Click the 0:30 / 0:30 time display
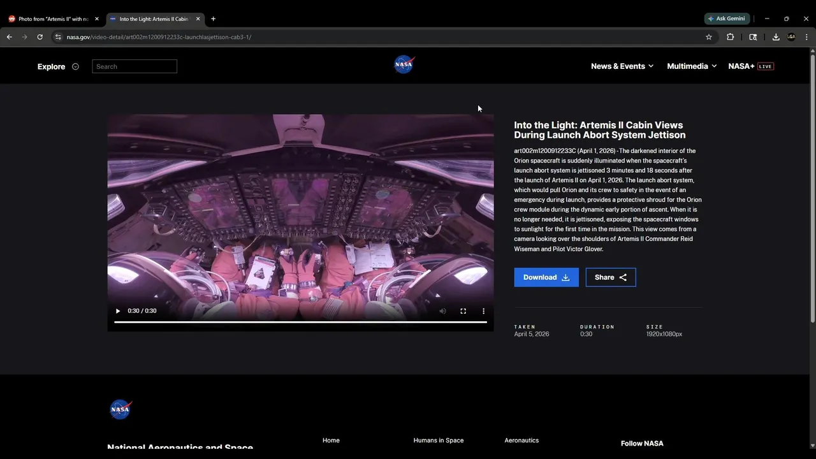Image resolution: width=816 pixels, height=459 pixels. click(142, 311)
